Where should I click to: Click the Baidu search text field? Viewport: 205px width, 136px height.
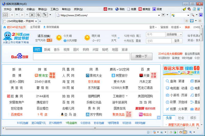(81, 56)
